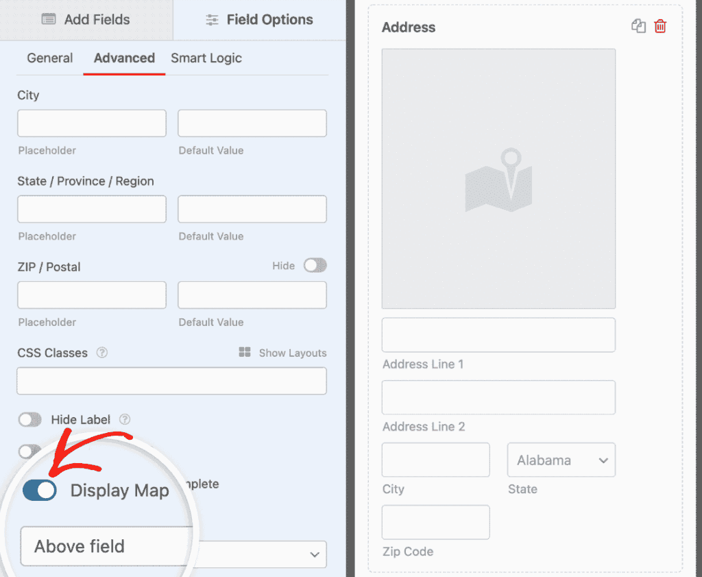Select the Field Options panel tab
Screen dimensions: 702x577
pos(260,20)
